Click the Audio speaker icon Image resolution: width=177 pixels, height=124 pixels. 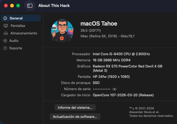[5, 41]
